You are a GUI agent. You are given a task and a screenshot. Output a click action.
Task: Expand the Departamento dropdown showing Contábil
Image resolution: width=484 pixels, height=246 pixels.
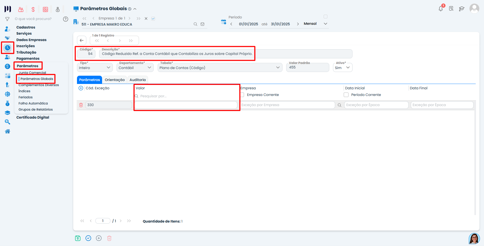135,68
